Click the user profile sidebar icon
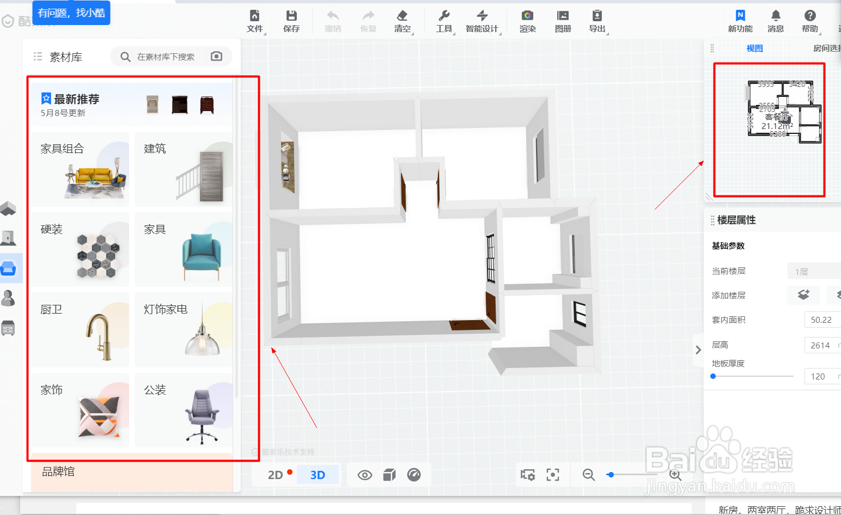This screenshot has height=515, width=841. click(x=8, y=298)
